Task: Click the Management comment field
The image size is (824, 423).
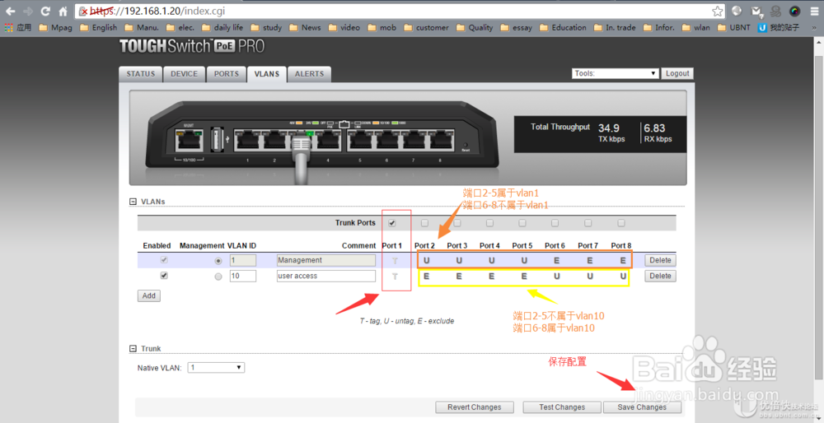Action: click(x=325, y=260)
